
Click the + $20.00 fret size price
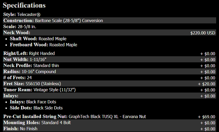[x=207, y=84]
